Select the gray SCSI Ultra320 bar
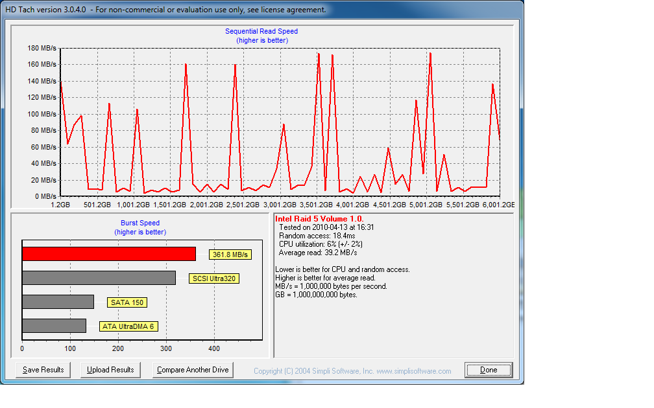654x408 pixels. [x=99, y=278]
